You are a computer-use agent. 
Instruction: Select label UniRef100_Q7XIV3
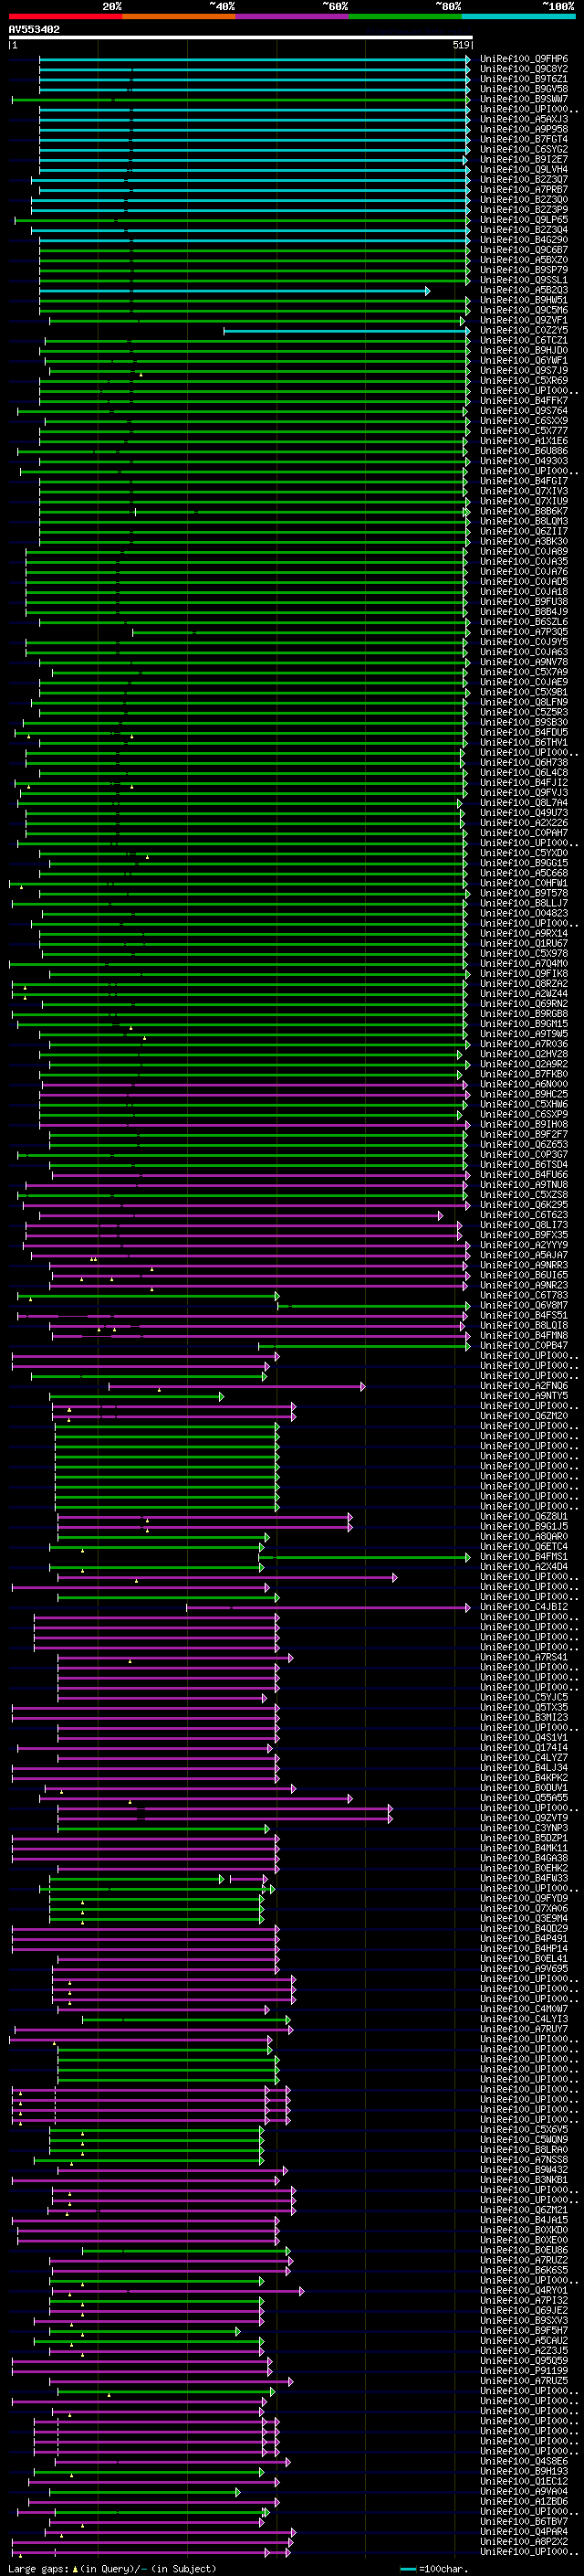pos(523,491)
